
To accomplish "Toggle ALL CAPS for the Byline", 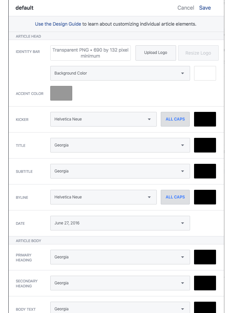I will (175, 197).
